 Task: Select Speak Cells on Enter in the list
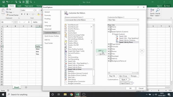(x=79, y=69)
